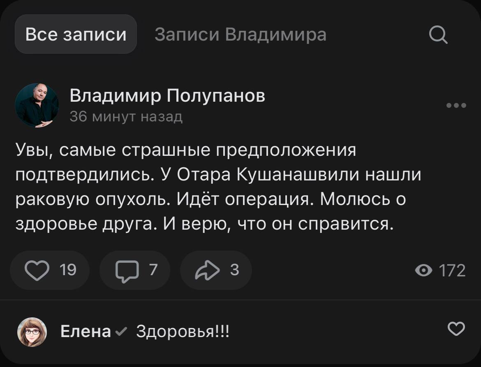Open comments via speech bubble icon
Screen dimensions: 481x367
tap(127, 271)
